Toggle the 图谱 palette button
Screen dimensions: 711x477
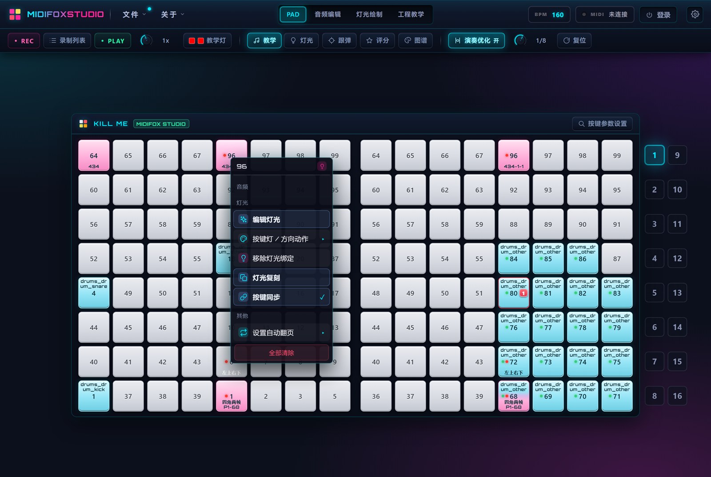coord(415,40)
